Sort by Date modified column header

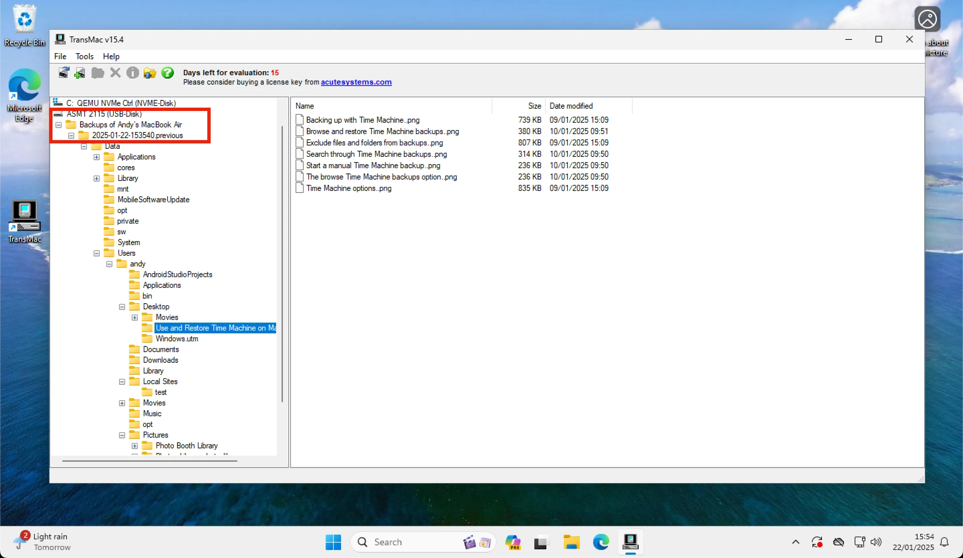coord(589,106)
